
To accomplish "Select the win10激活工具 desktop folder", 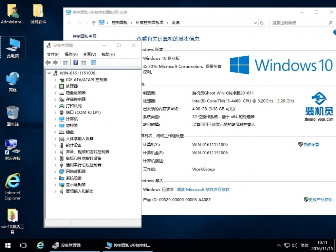I will 13,221.
